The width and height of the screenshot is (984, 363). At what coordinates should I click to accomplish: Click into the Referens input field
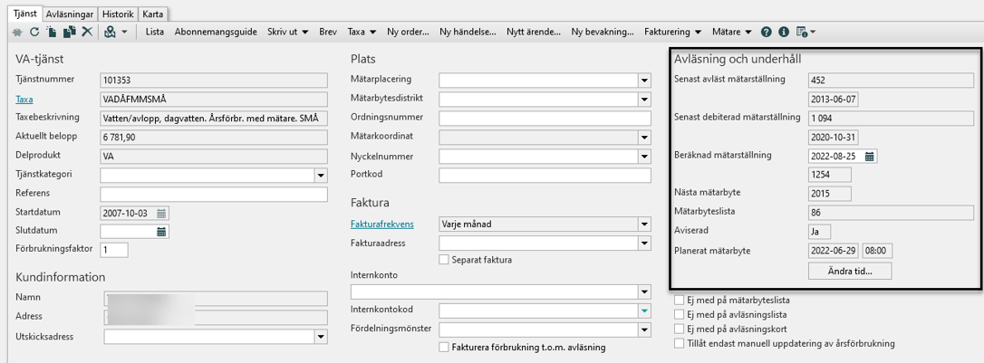pyautogui.click(x=213, y=194)
